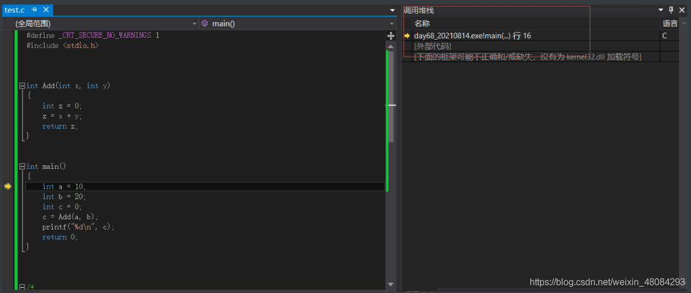The width and height of the screenshot is (691, 293).
Task: Click the #include <stdio.h> line
Action: click(62, 45)
